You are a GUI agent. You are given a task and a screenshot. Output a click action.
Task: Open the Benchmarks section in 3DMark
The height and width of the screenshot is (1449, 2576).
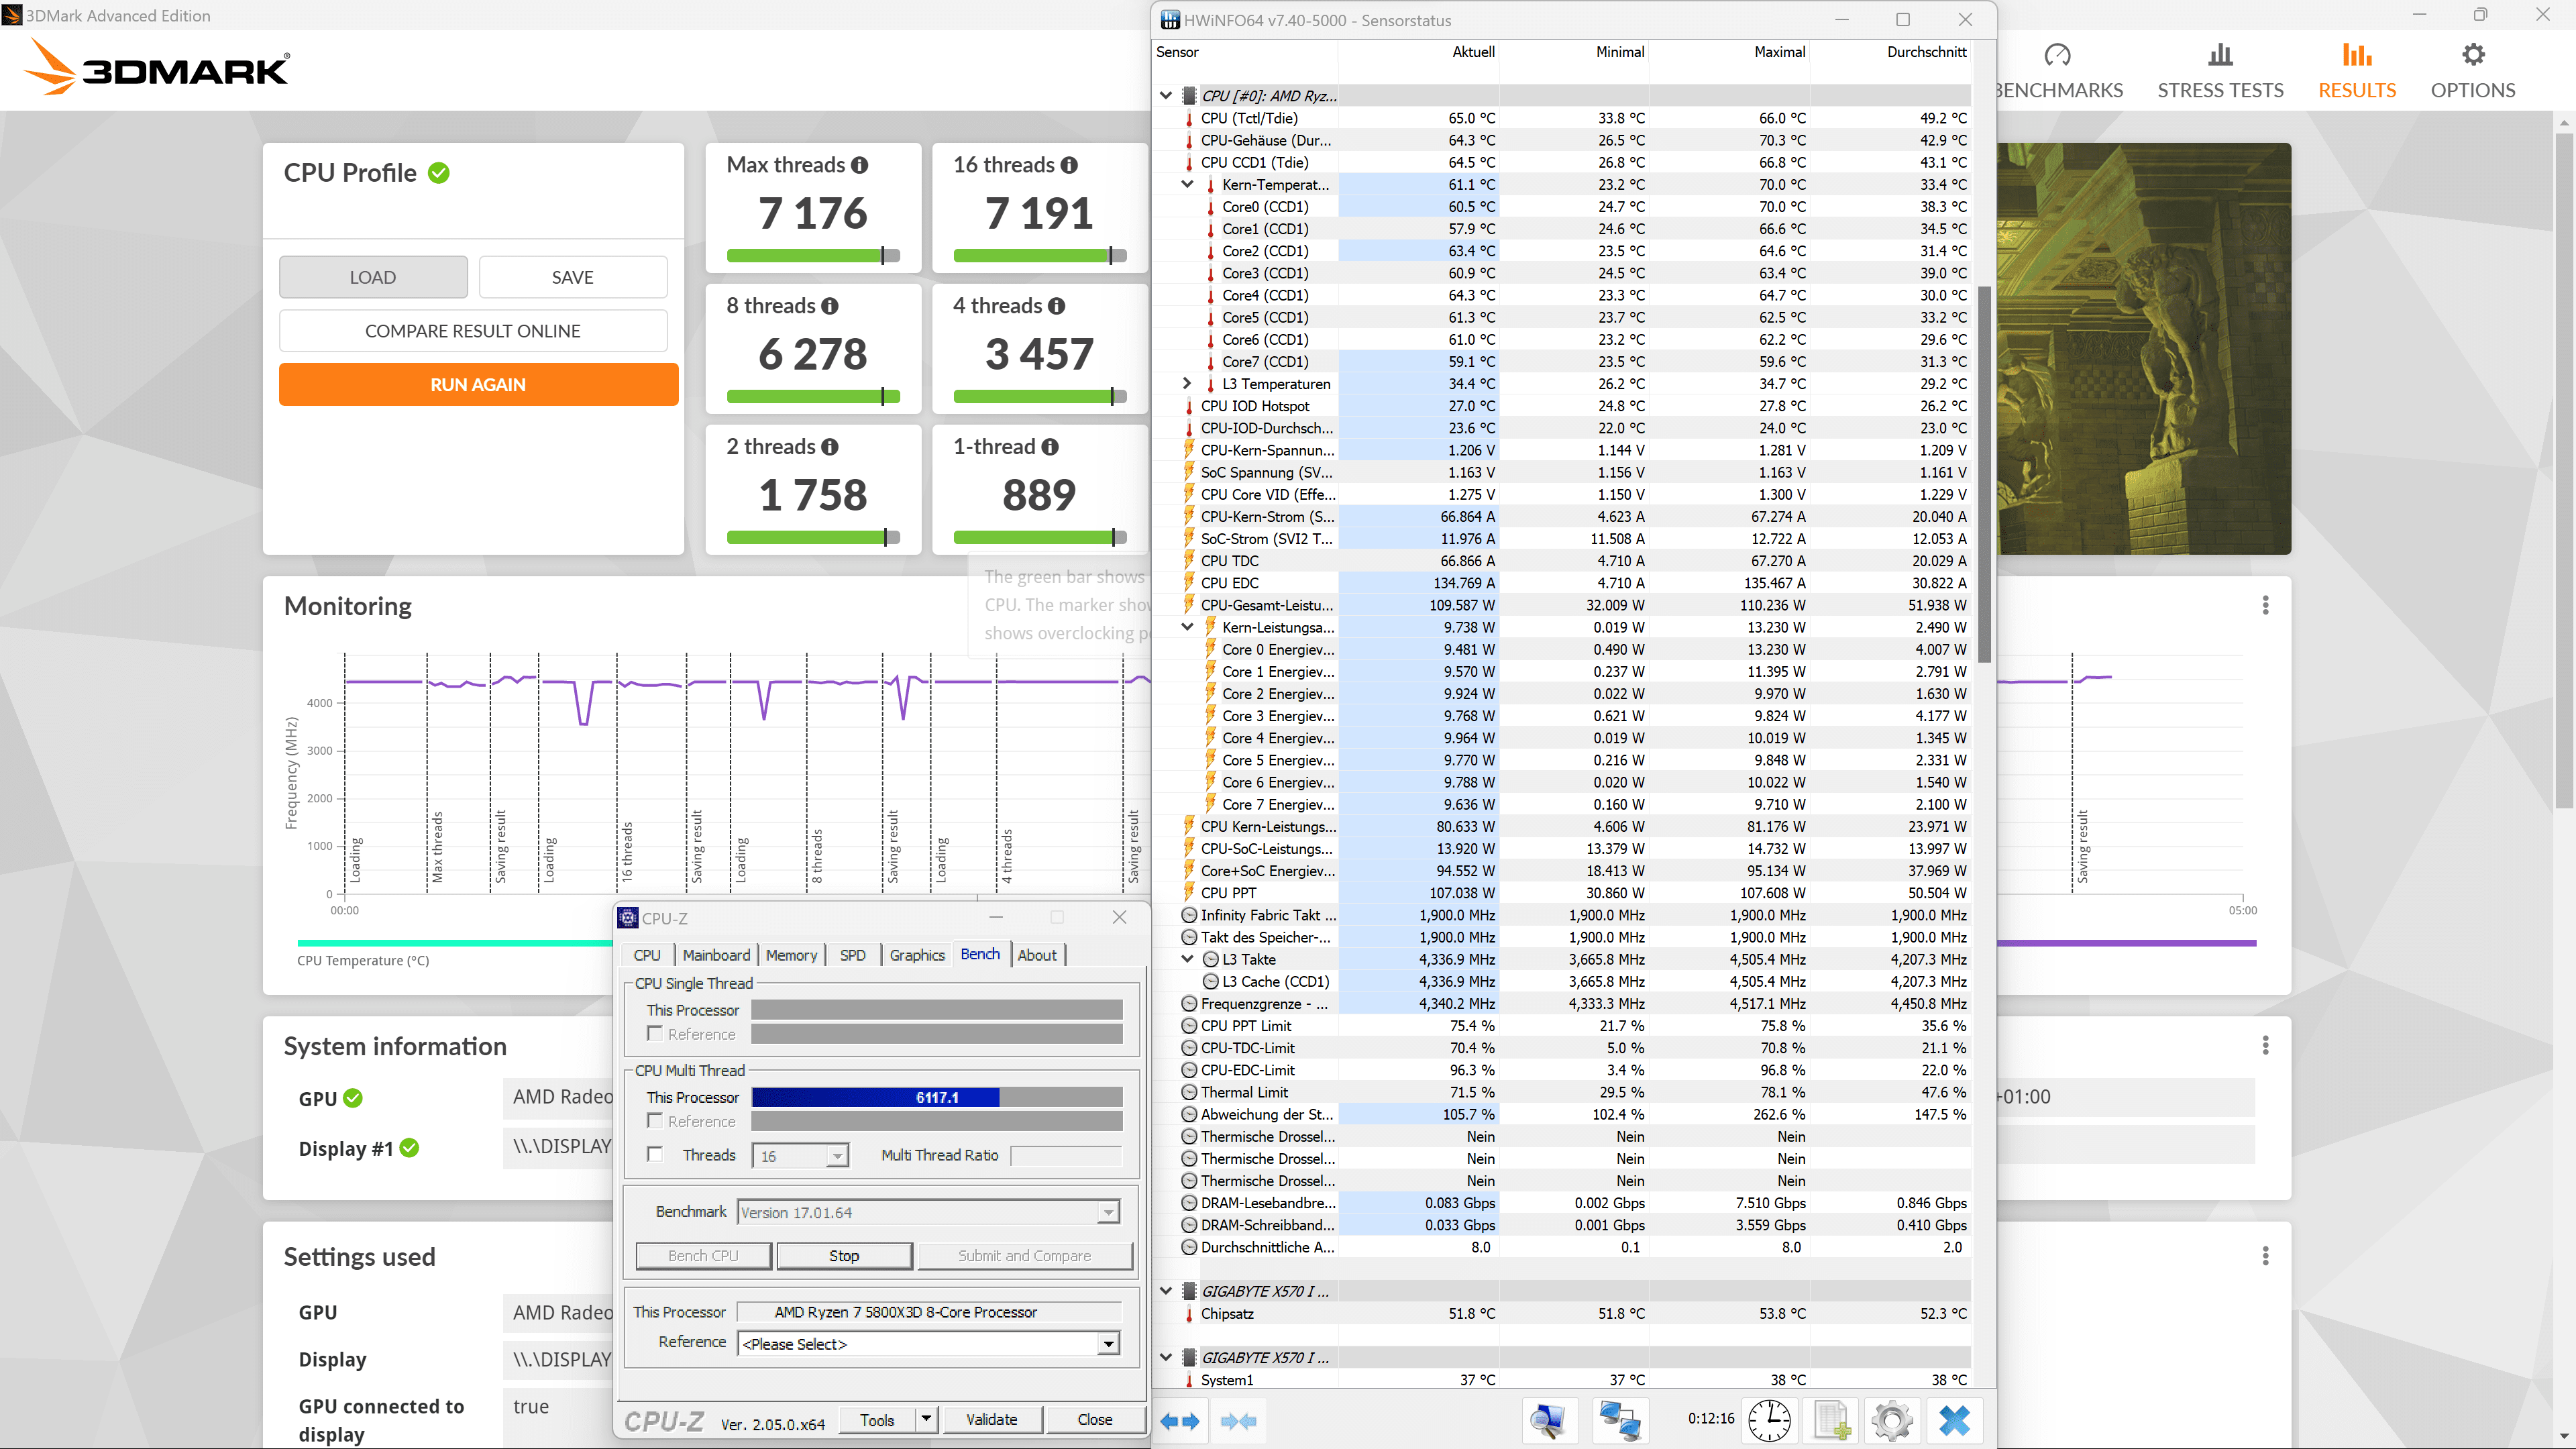[2058, 70]
